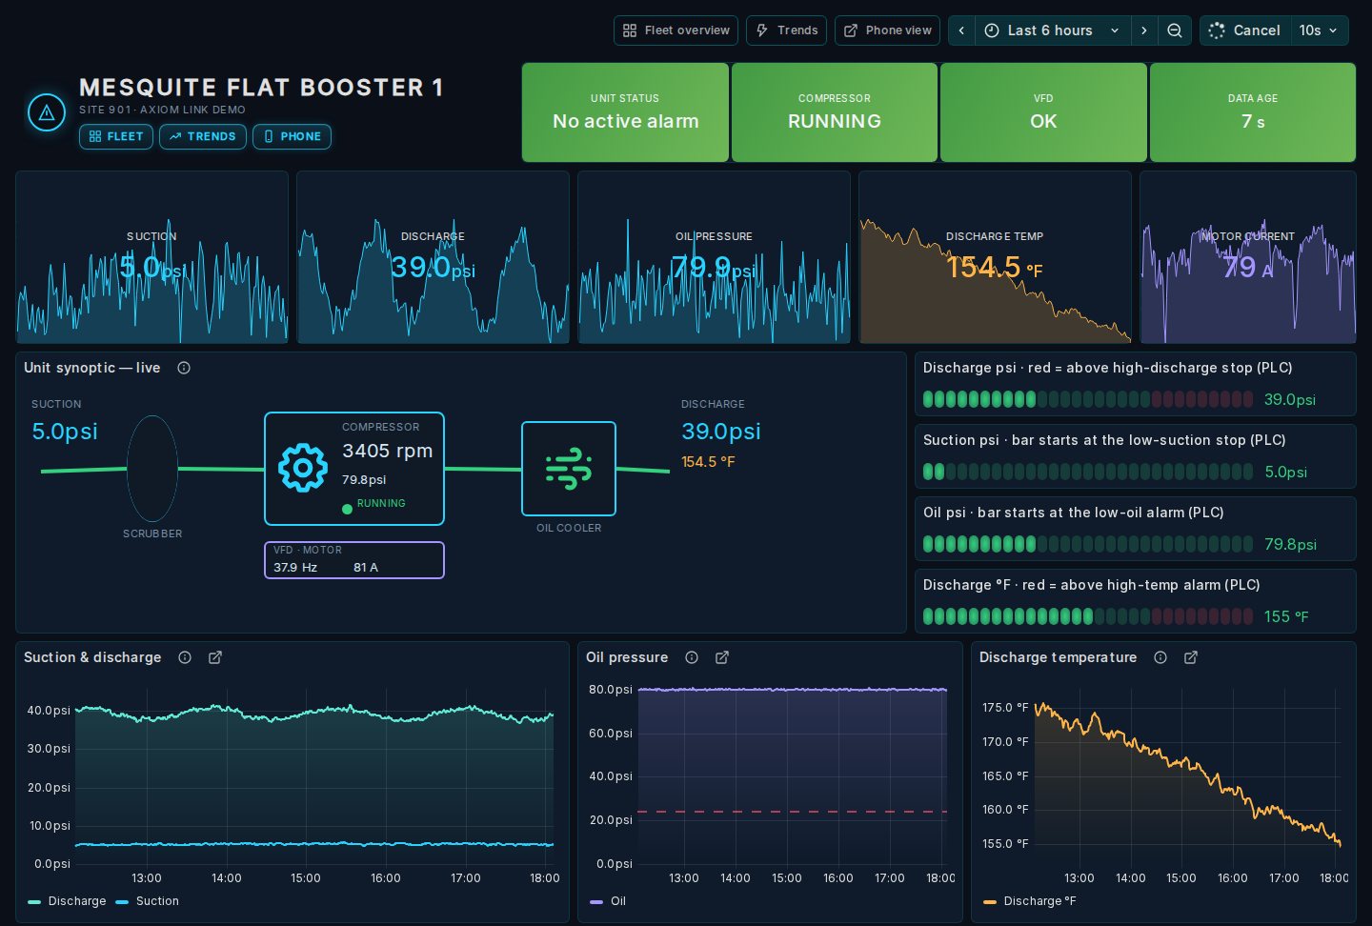Screen dimensions: 1372x926
Task: Show info for Oil pressure panel
Action: tap(692, 657)
